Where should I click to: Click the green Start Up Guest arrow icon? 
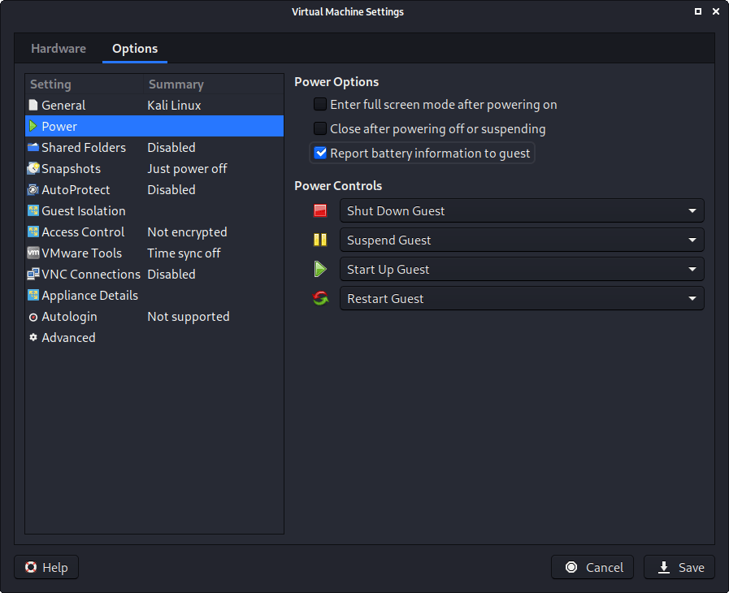pyautogui.click(x=320, y=269)
